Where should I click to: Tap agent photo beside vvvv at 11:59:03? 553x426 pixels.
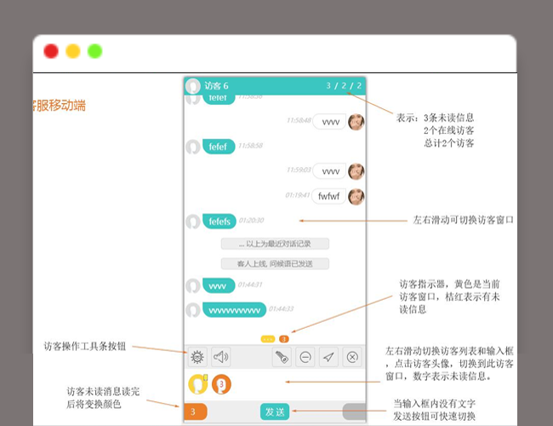[356, 171]
